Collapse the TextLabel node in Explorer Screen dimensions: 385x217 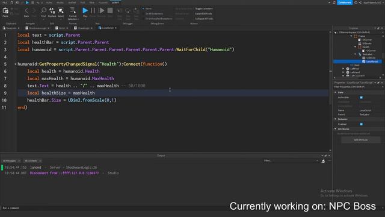355,54
